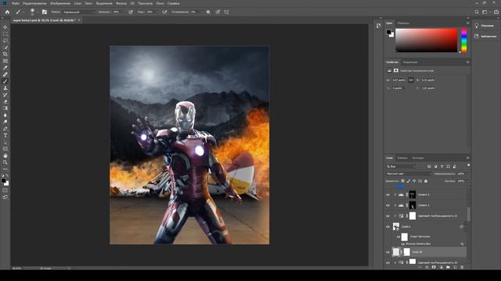This screenshot has width=501, height=281.
Task: Click the search icon at top right
Action: coord(477,12)
